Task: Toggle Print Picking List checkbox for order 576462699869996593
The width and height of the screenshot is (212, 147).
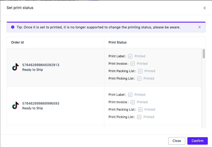Action: click(139, 117)
